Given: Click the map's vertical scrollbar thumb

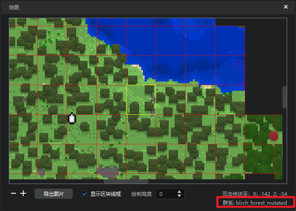Looking at the screenshot, I should pos(284,97).
